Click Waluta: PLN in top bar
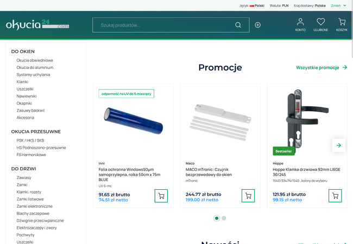The height and width of the screenshot is (244, 353). [x=279, y=5]
